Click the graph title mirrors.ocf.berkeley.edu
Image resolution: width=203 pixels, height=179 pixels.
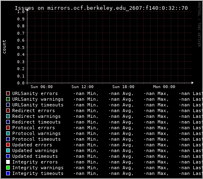coord(101,8)
